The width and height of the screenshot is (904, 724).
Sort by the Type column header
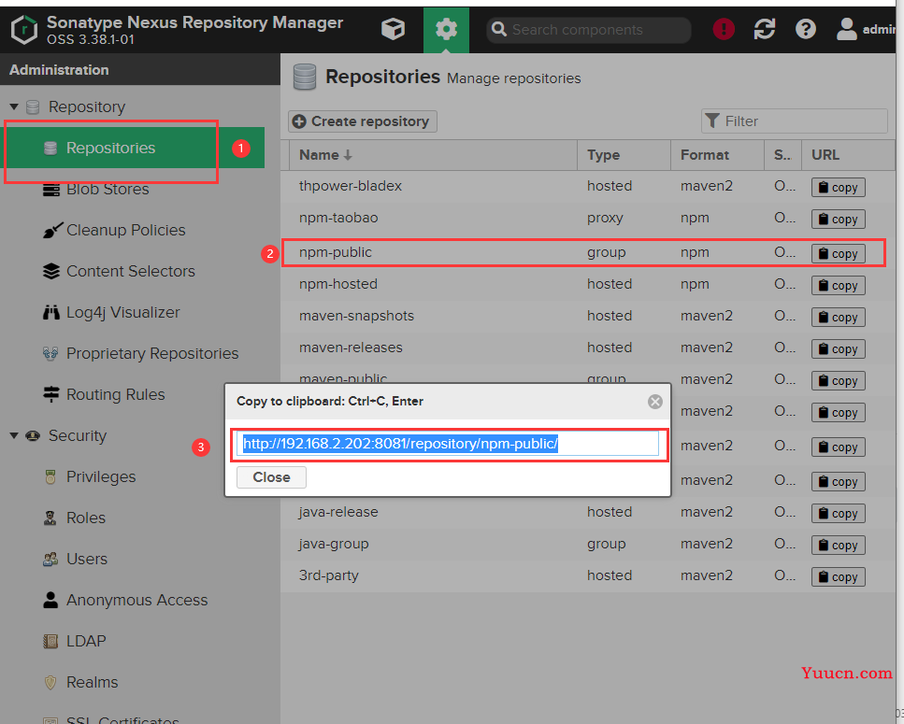click(624, 155)
